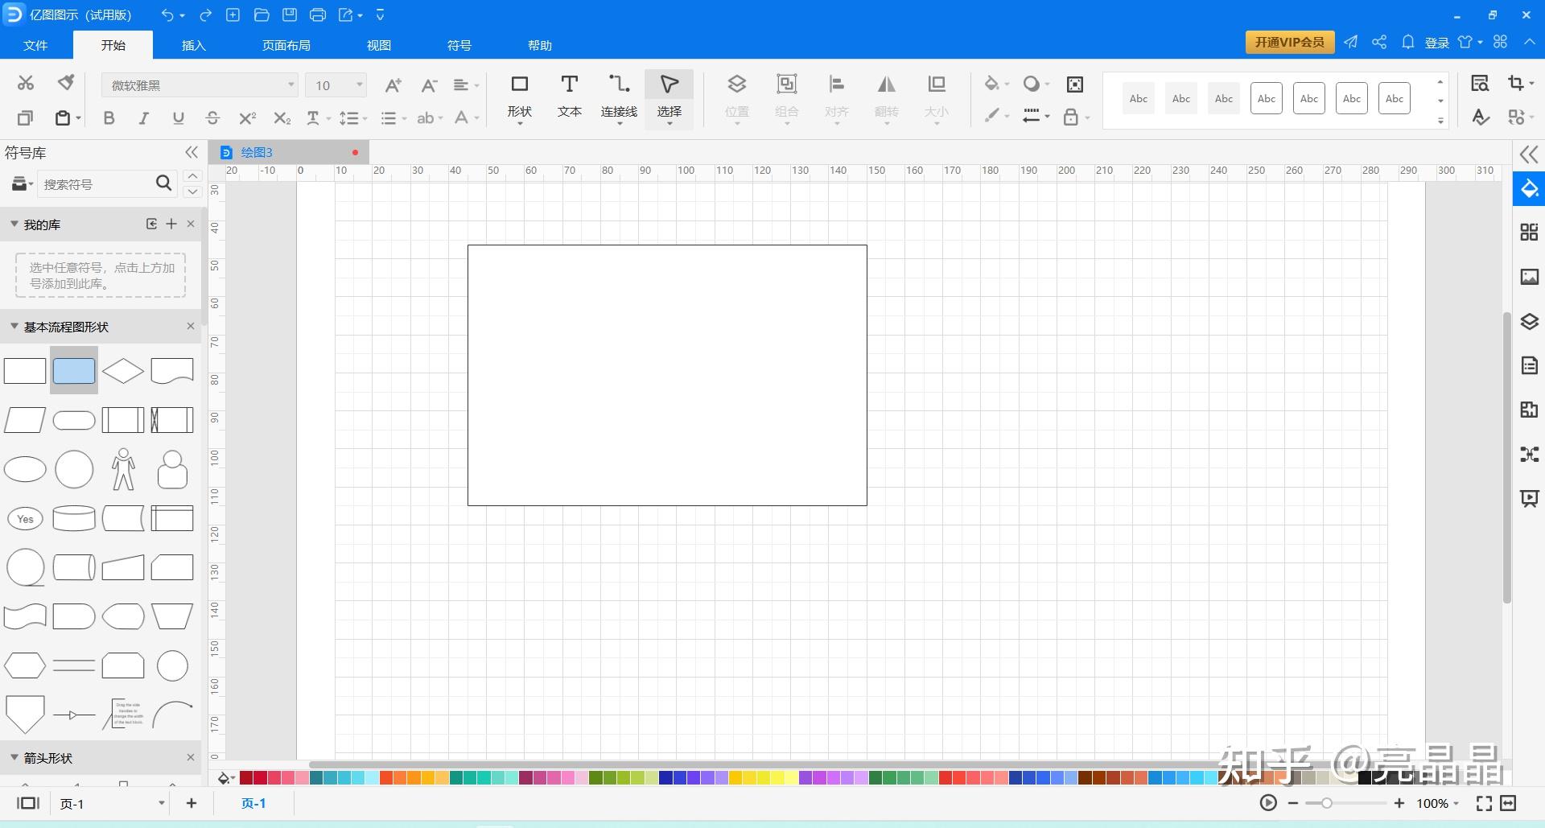Click the fullscreen icon in status bar
1545x828 pixels.
1484,803
